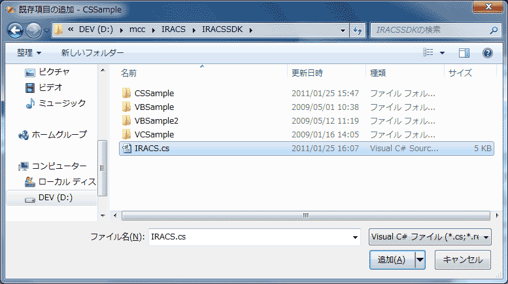Expand the chevron after DEV (D:) breadcrumb
508x284 pixels.
pyautogui.click(x=121, y=30)
